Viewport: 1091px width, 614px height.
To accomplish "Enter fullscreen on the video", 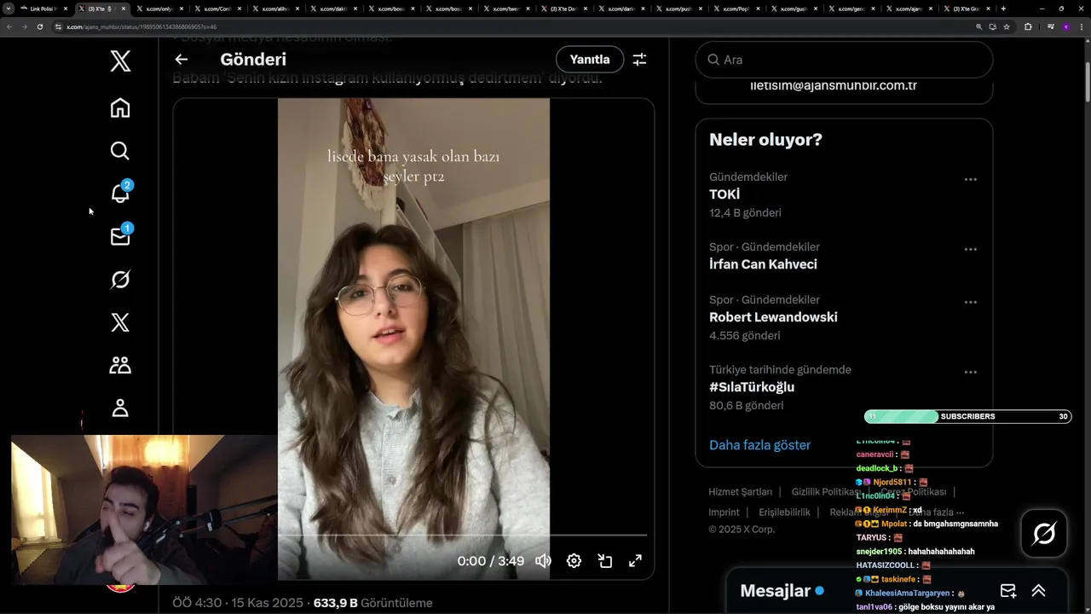I will (635, 560).
